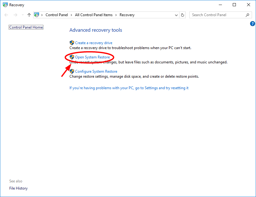Navigate to Control Panel via the breadcrumb
This screenshot has height=197, width=256.
[x=57, y=15]
